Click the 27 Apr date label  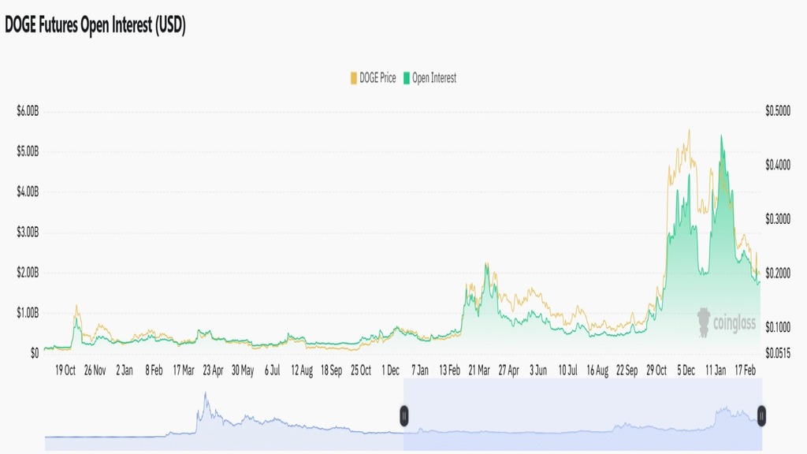pos(509,370)
